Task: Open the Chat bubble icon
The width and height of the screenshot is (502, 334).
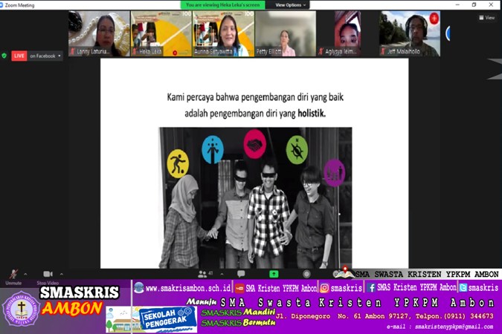Action: [241, 274]
